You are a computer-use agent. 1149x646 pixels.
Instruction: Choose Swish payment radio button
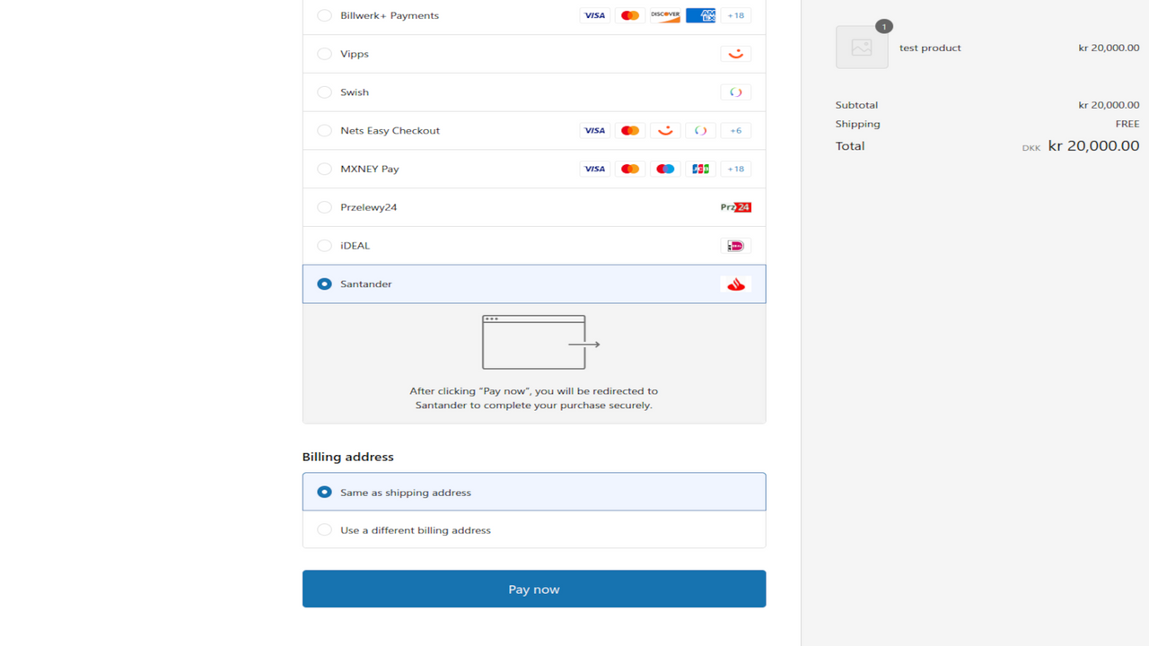click(324, 92)
